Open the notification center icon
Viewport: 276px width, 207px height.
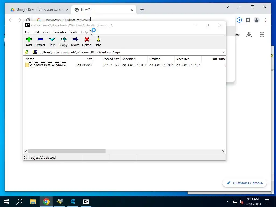click(x=267, y=202)
